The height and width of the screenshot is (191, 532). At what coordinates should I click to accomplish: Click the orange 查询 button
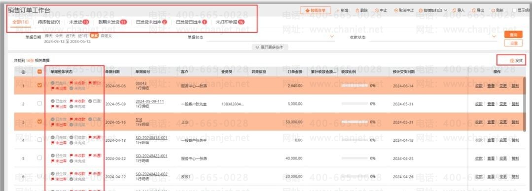point(513,35)
